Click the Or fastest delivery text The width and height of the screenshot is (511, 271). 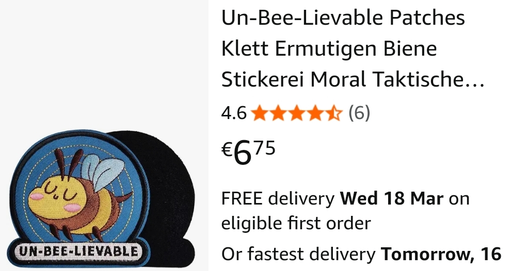tap(298, 254)
